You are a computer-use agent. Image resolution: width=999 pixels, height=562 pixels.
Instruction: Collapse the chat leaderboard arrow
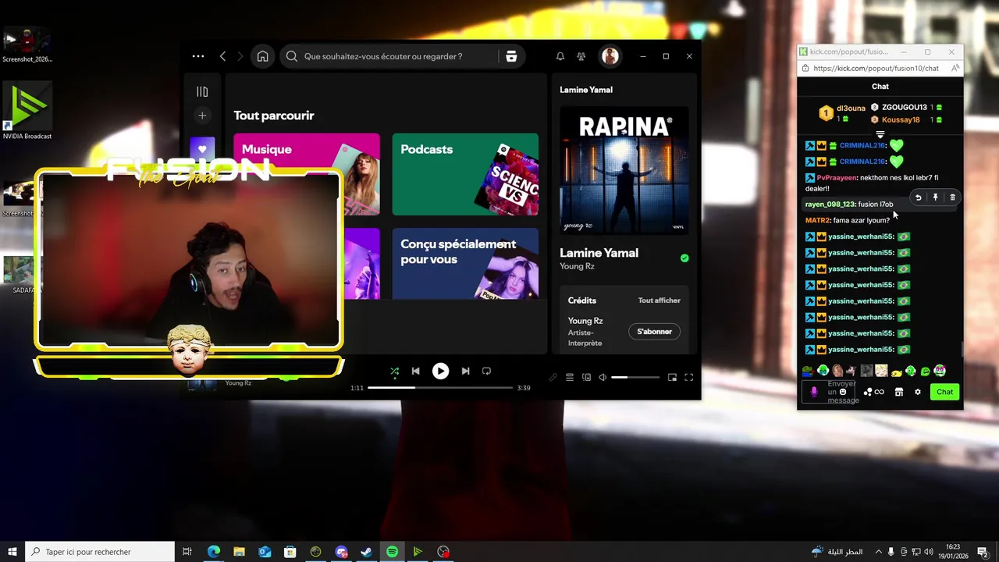coord(880,135)
